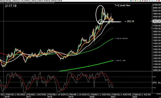The width and height of the screenshot is (161, 98).
Task: Close the chart with red X button
Action: pyautogui.click(x=159, y=1)
